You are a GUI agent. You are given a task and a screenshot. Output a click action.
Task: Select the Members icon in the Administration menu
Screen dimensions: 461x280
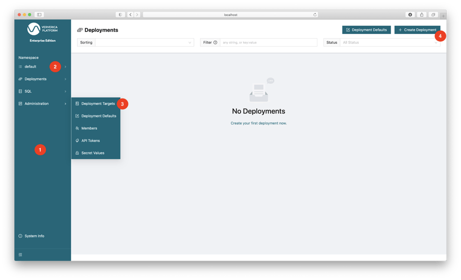(x=77, y=128)
